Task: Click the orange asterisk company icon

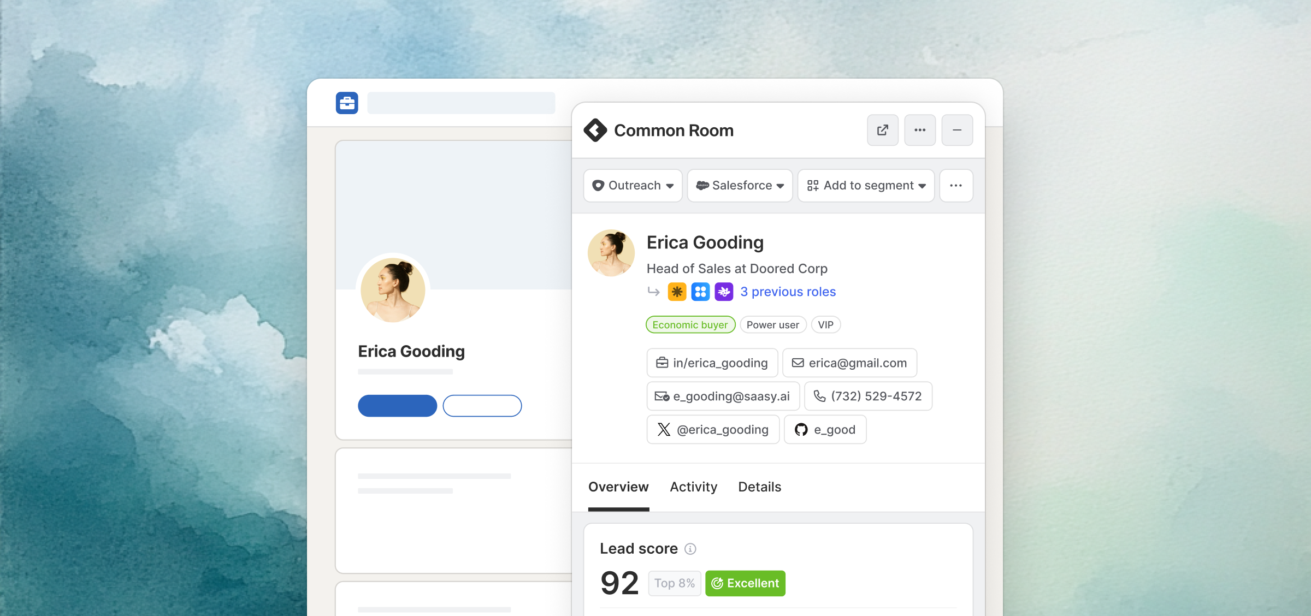Action: 677,292
